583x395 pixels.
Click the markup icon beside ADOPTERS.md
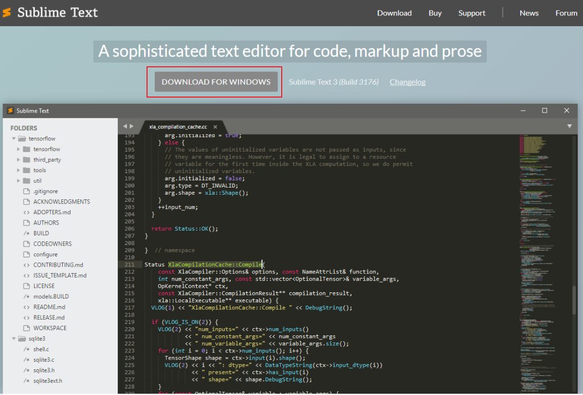point(26,213)
